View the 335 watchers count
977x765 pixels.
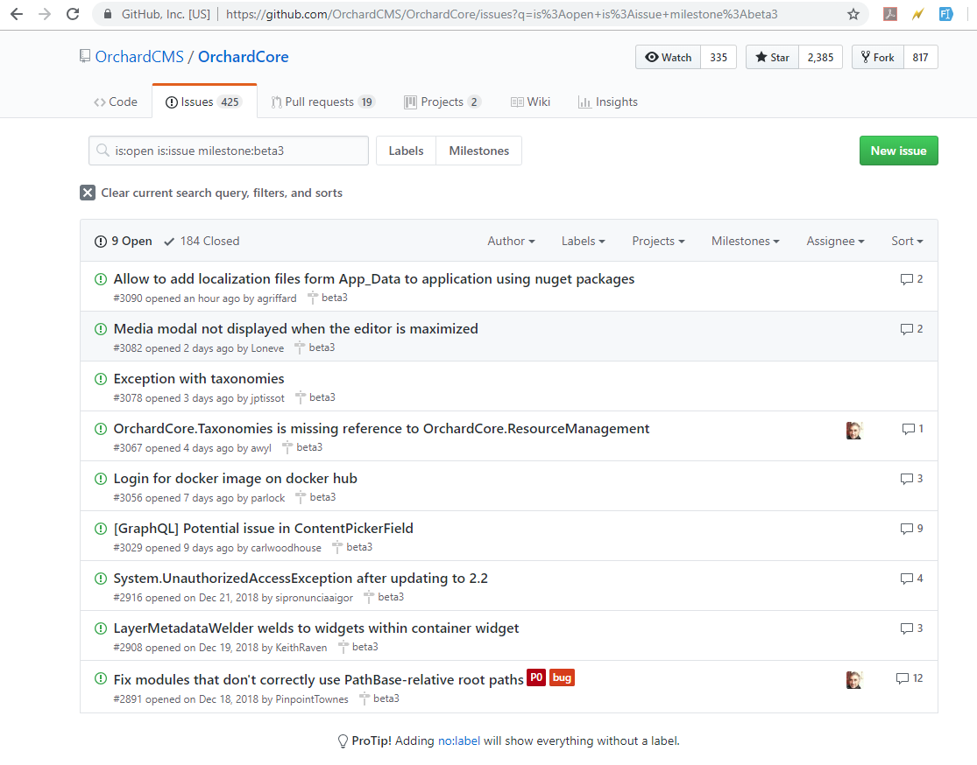719,57
